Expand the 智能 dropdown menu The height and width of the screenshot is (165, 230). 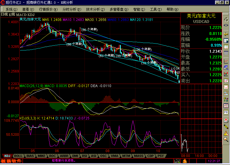(139, 9)
